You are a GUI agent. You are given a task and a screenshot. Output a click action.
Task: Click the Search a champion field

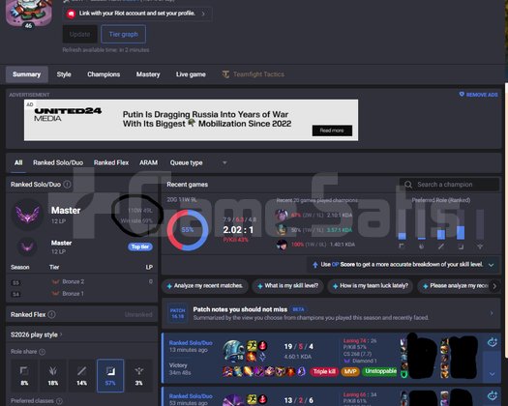(449, 185)
